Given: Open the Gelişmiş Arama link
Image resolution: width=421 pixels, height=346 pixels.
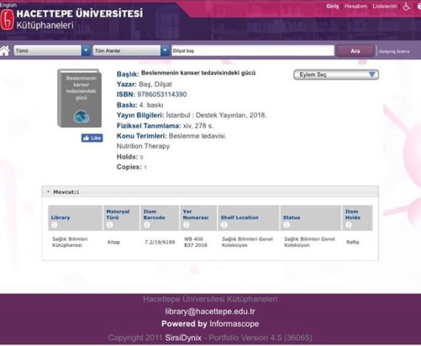Looking at the screenshot, I should pos(394,51).
